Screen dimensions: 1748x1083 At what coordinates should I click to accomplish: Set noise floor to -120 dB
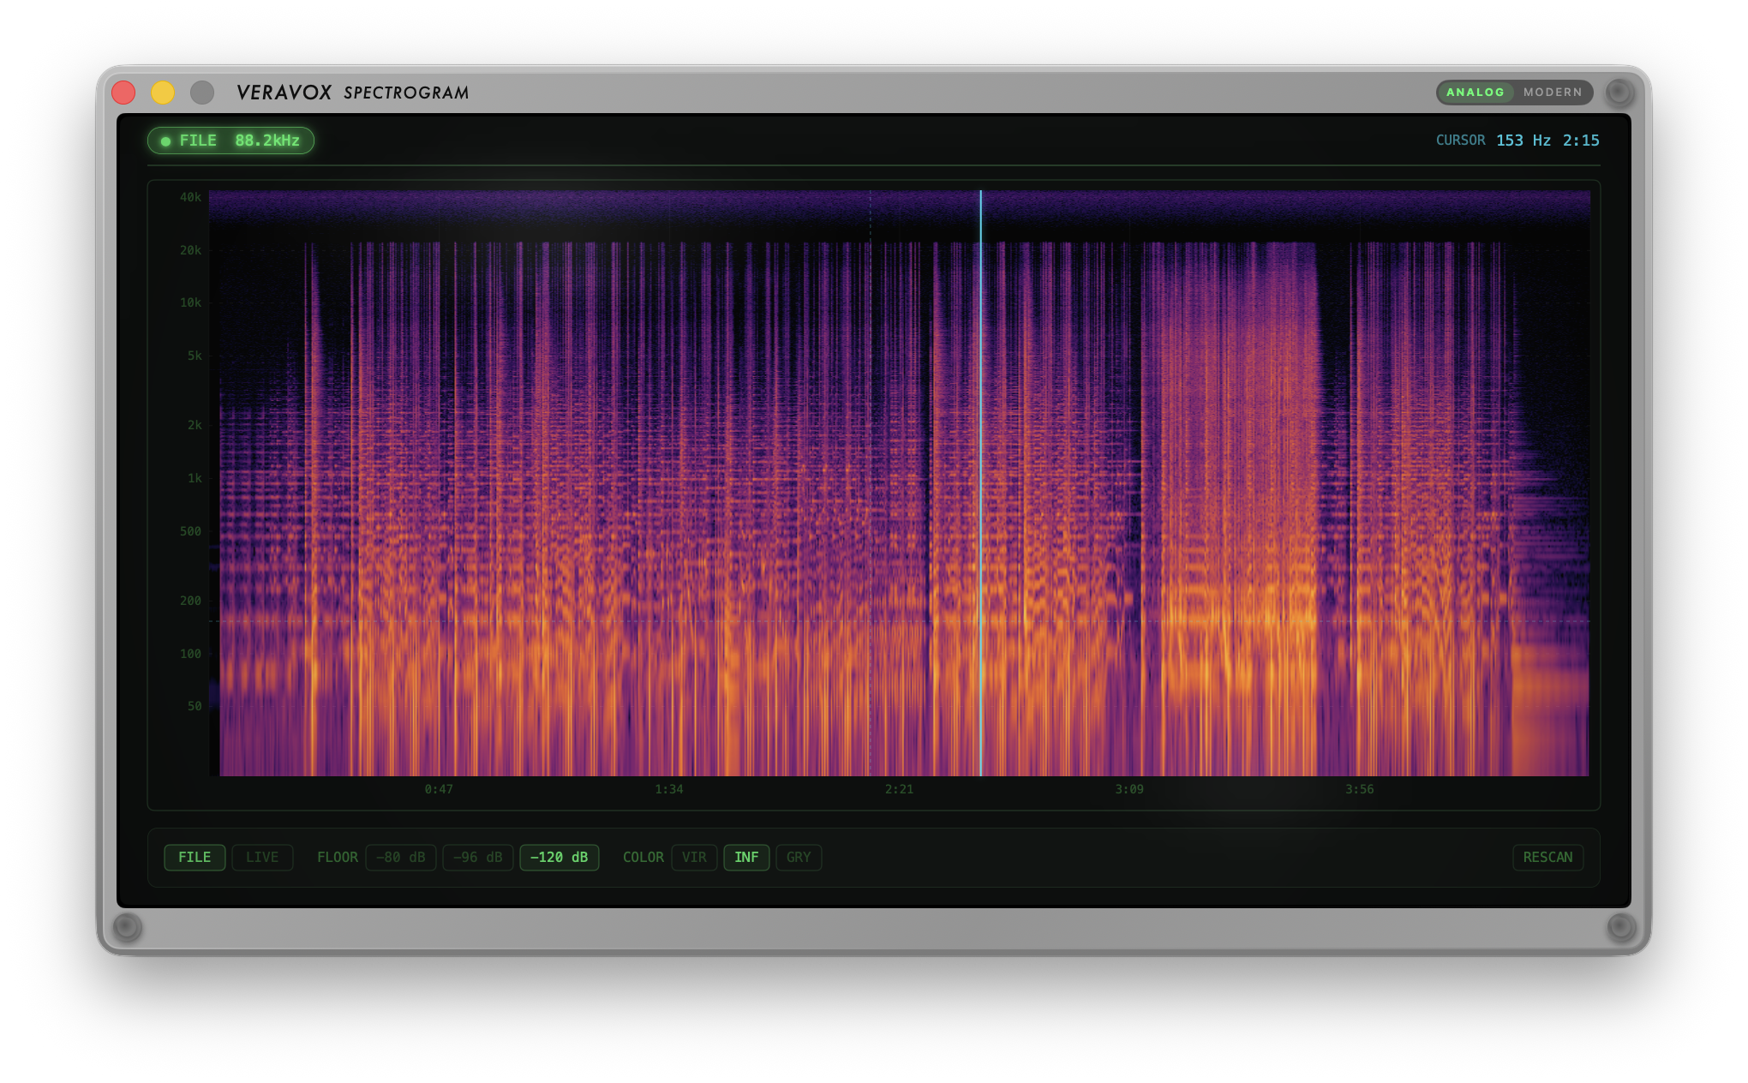559,858
